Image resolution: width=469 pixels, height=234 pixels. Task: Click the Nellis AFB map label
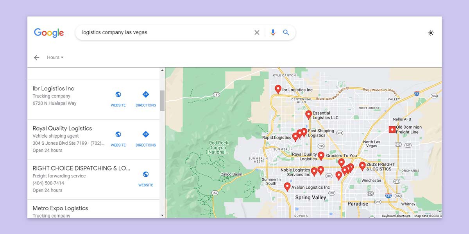(402, 119)
